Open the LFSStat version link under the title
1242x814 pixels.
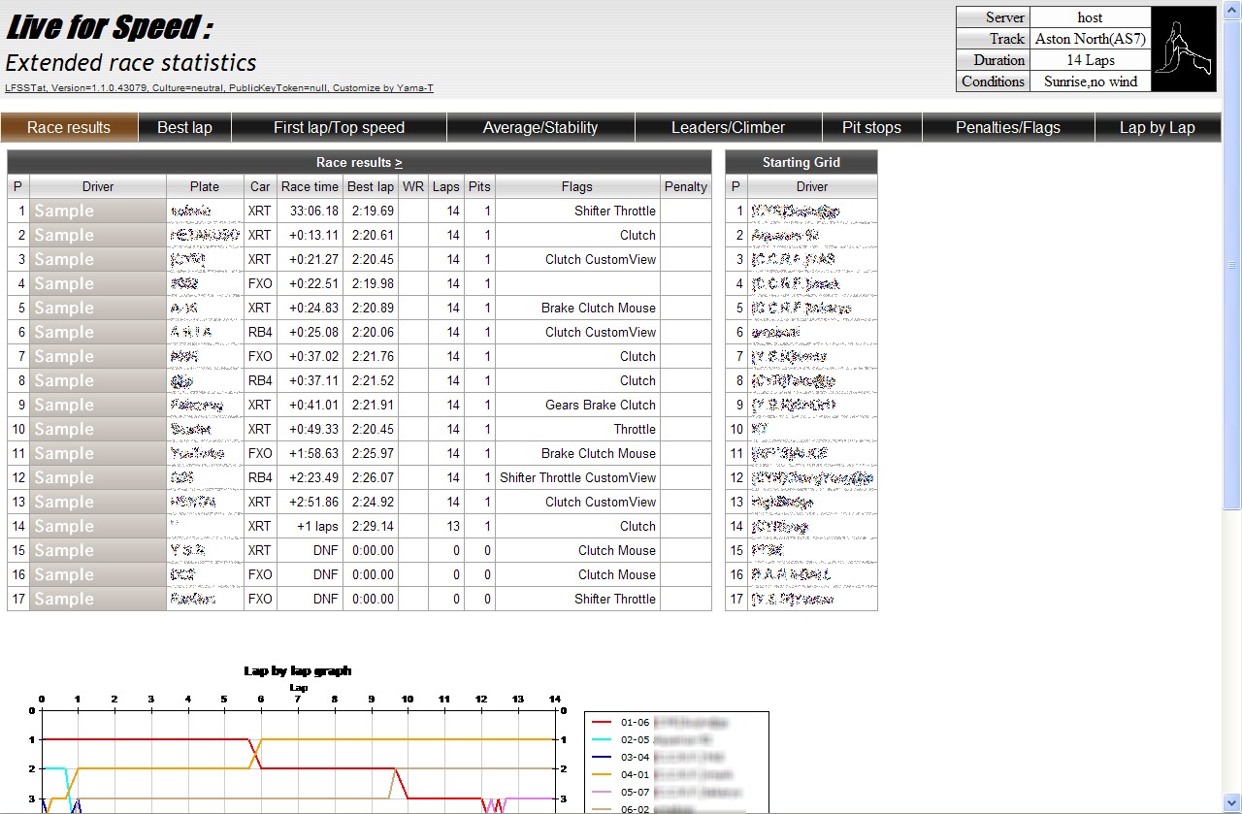coord(219,88)
